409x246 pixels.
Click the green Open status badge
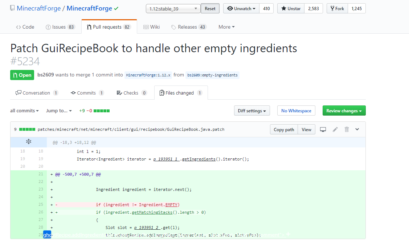(22, 75)
